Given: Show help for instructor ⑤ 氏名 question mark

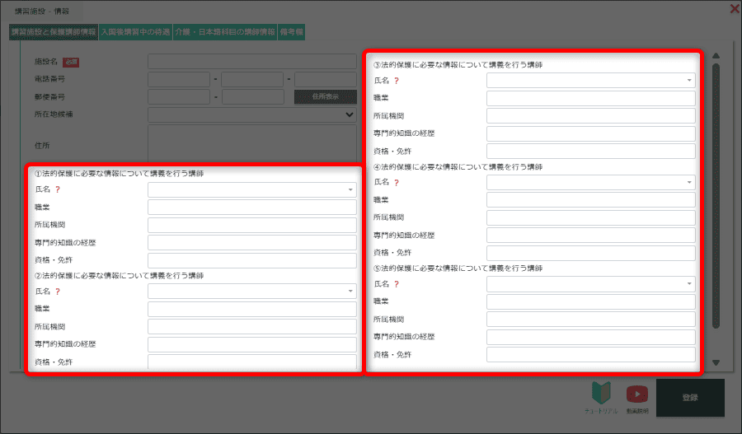Looking at the screenshot, I should click(x=397, y=284).
